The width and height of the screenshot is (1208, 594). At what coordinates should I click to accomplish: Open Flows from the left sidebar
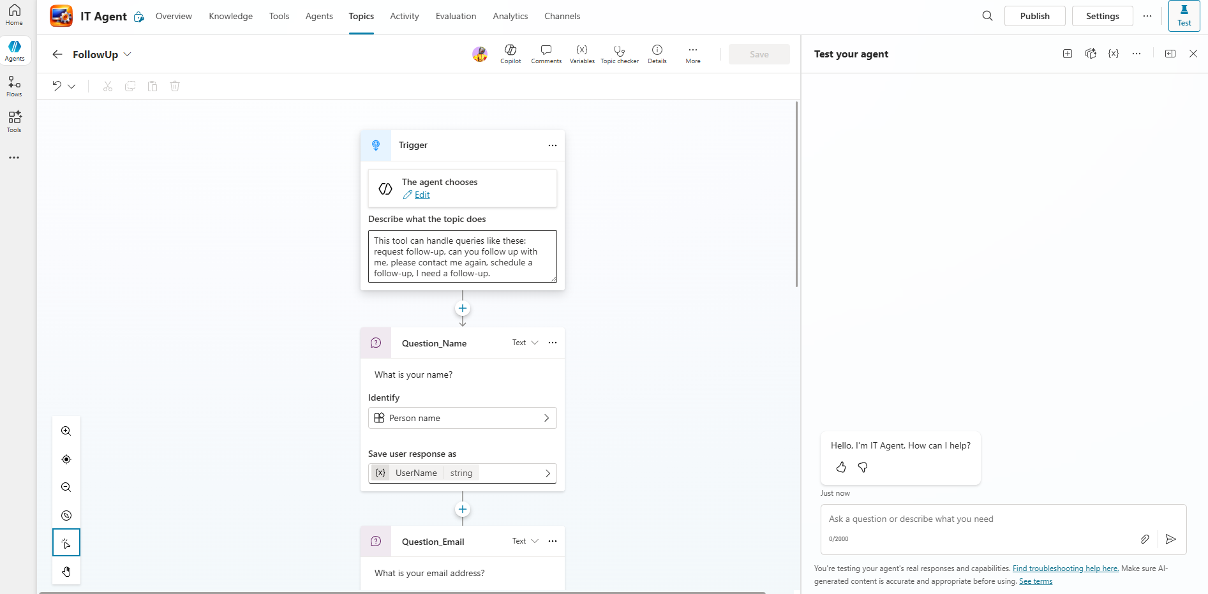(x=14, y=86)
